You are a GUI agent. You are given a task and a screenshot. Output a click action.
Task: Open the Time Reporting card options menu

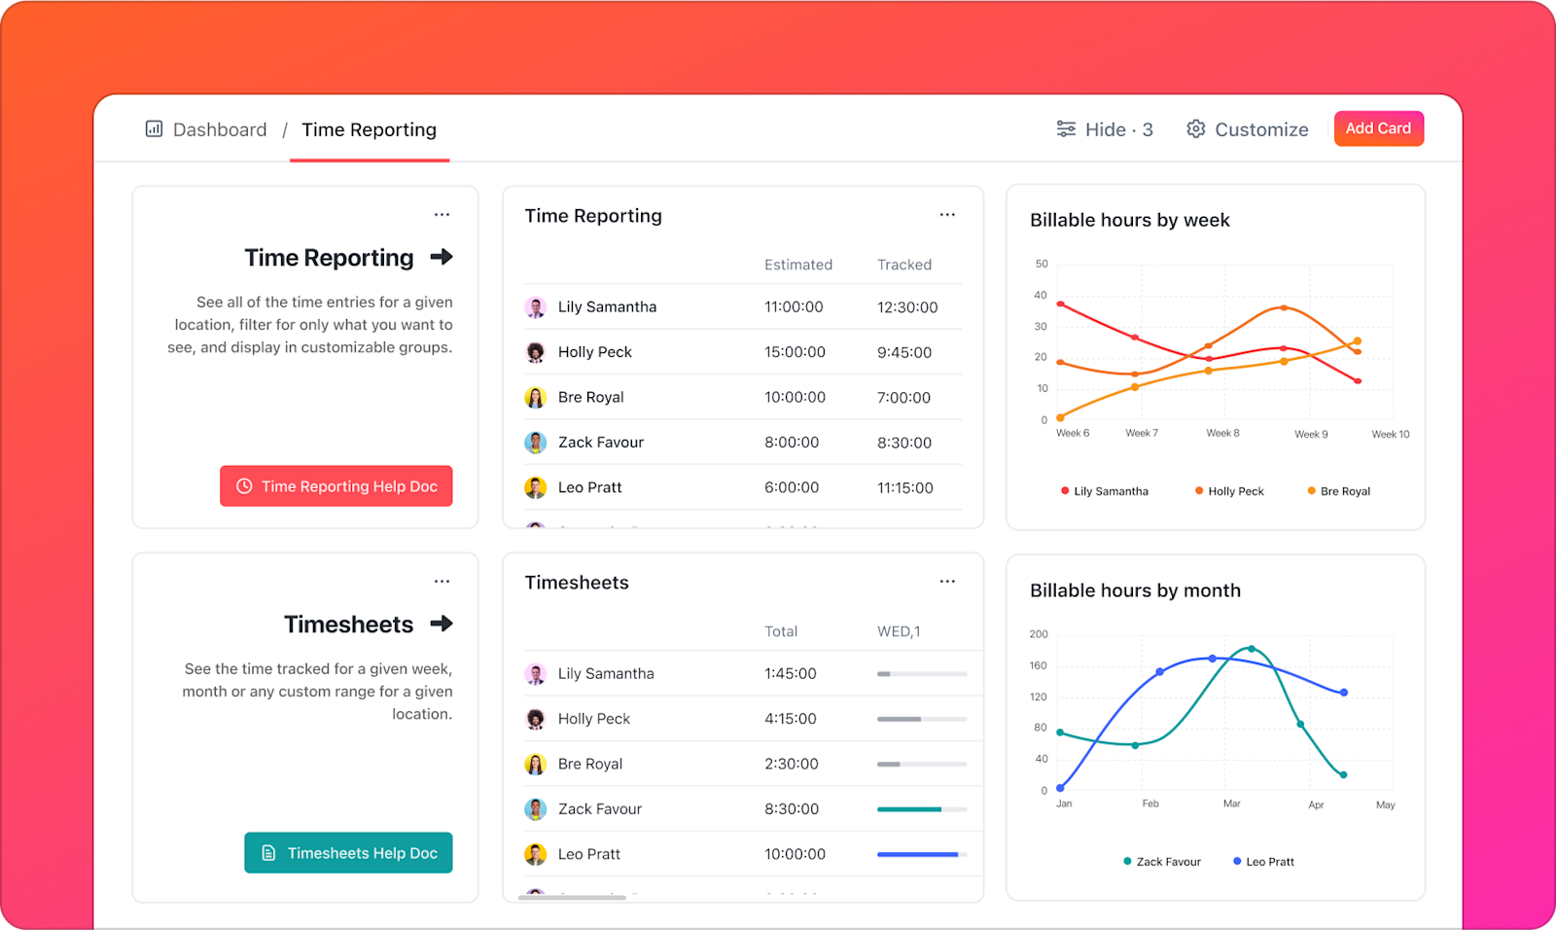[947, 214]
